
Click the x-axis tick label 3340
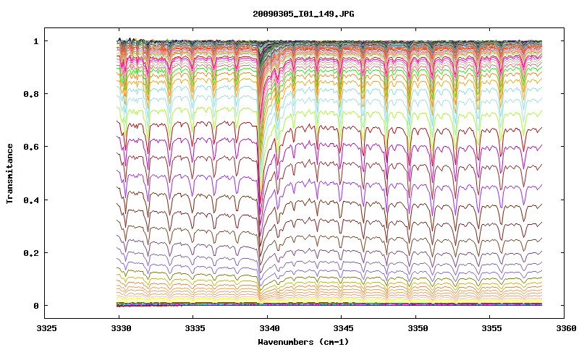[269, 328]
